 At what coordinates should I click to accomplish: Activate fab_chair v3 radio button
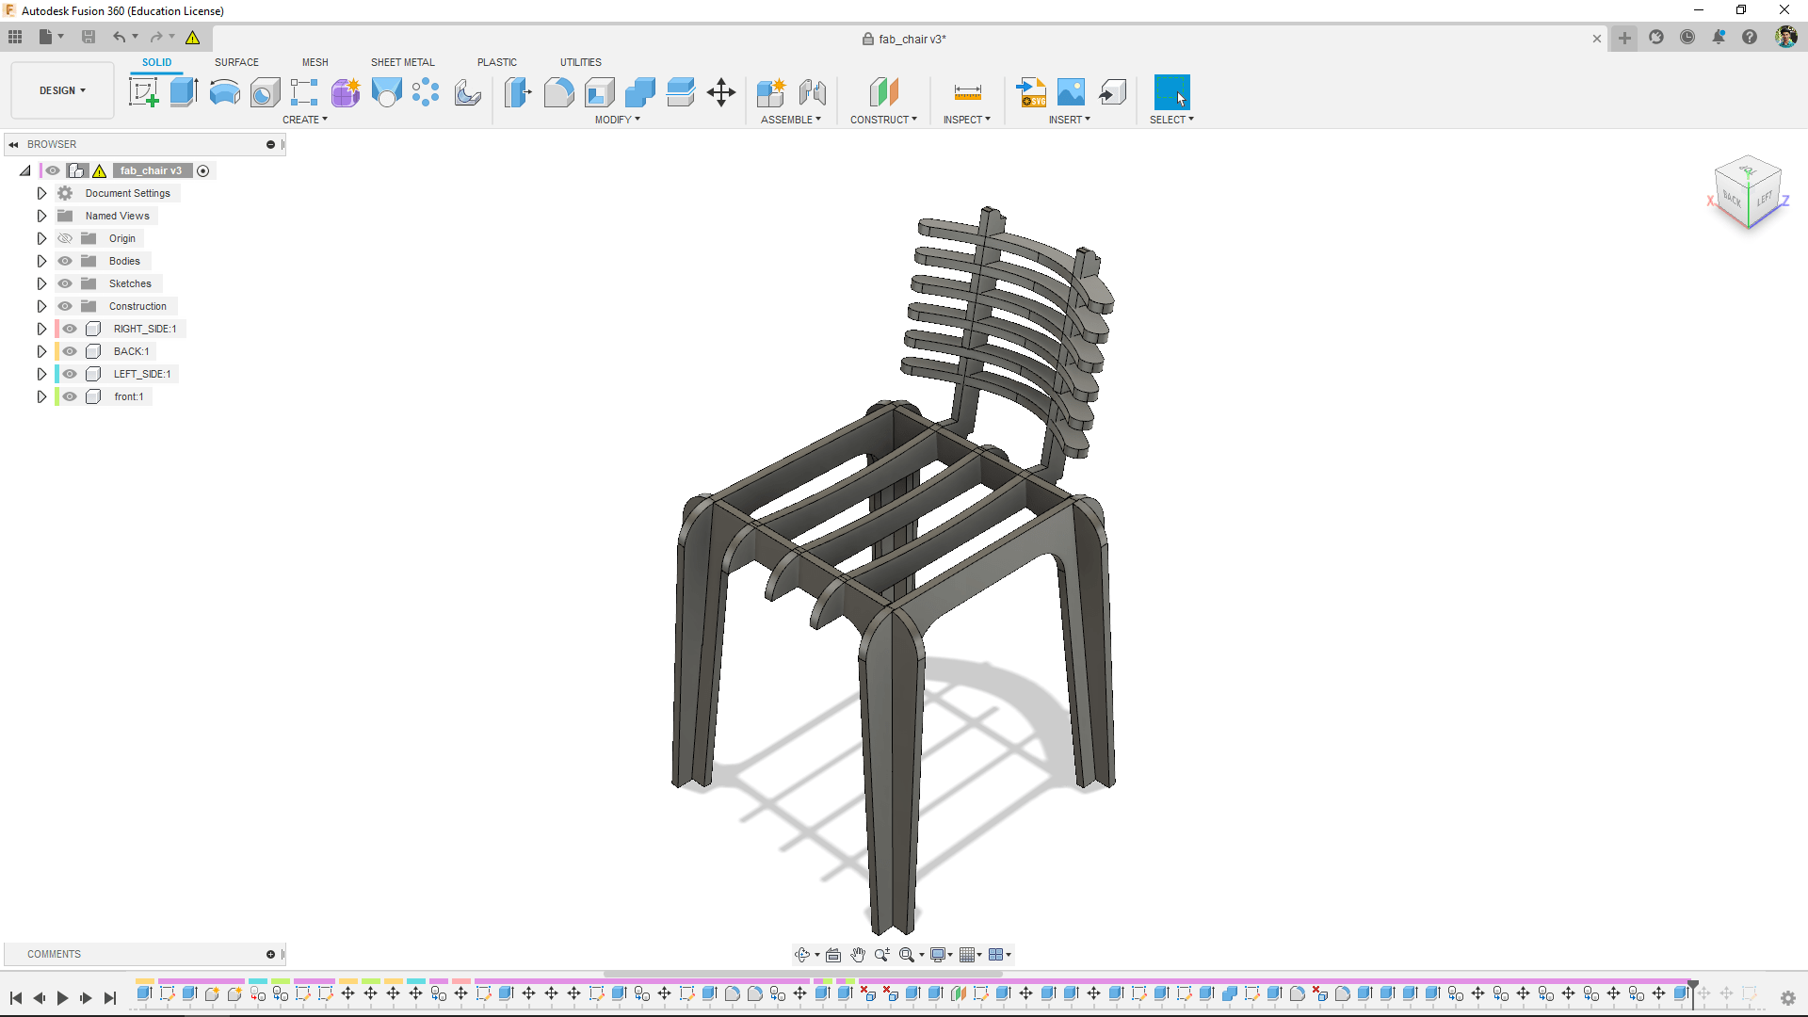[x=203, y=170]
